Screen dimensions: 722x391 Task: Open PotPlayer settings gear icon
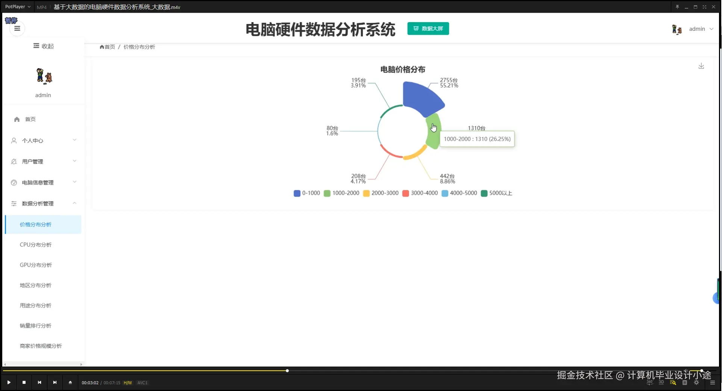[x=696, y=382]
